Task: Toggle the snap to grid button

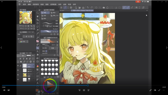Action: coord(132,8)
